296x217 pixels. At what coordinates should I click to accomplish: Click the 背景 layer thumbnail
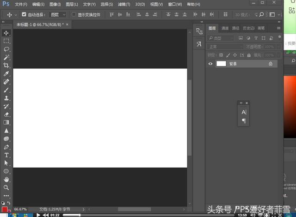point(222,64)
